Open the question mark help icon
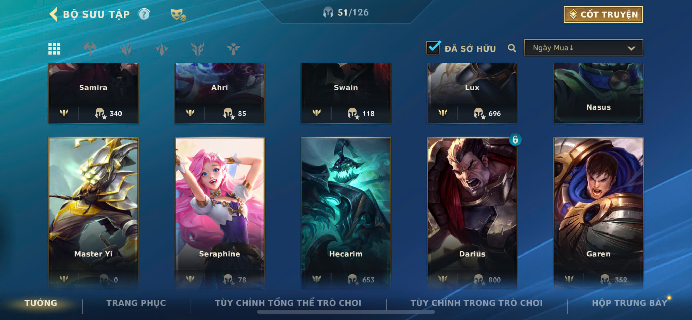 (x=144, y=14)
